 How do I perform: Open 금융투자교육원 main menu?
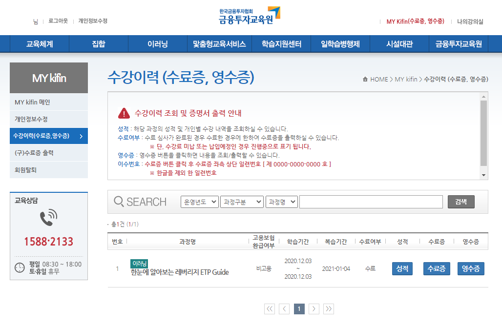pos(459,44)
